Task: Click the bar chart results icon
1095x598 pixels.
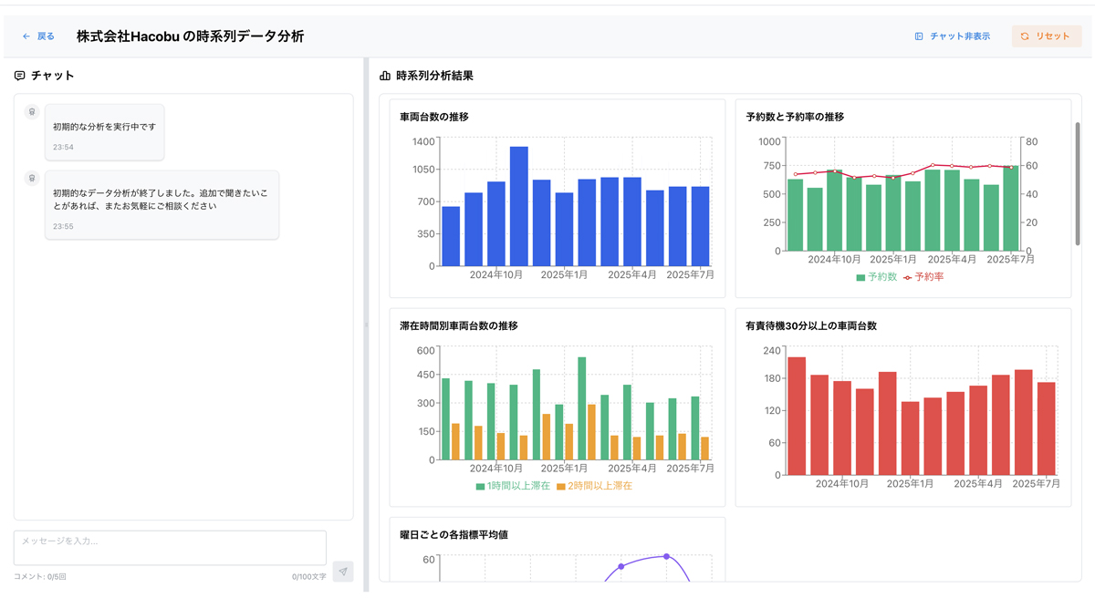Action: pos(385,76)
